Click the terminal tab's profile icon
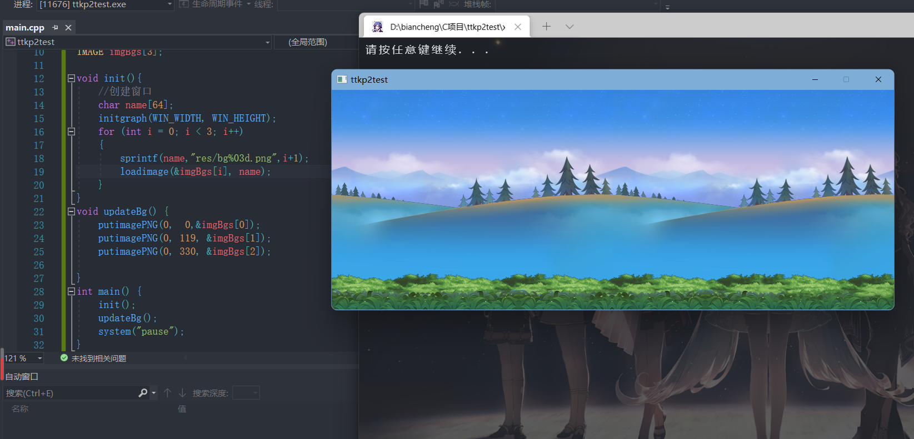The height and width of the screenshot is (439, 914). pos(377,27)
